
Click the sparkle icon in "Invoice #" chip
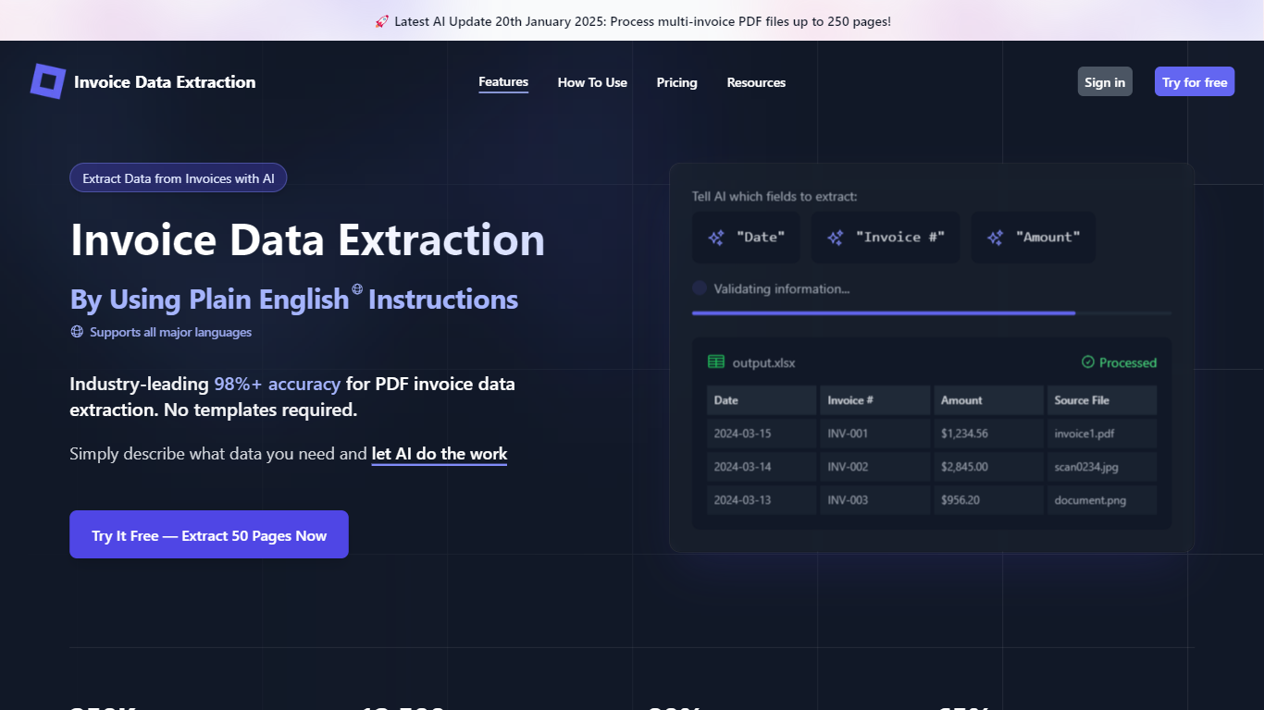click(836, 238)
